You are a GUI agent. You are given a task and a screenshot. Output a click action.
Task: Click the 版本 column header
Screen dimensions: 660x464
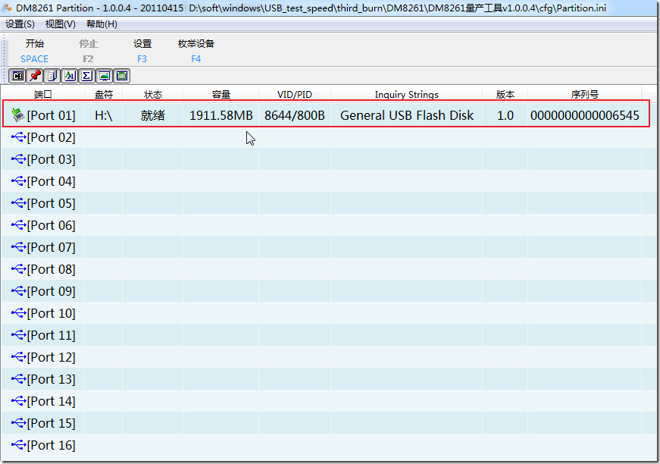[x=505, y=94]
